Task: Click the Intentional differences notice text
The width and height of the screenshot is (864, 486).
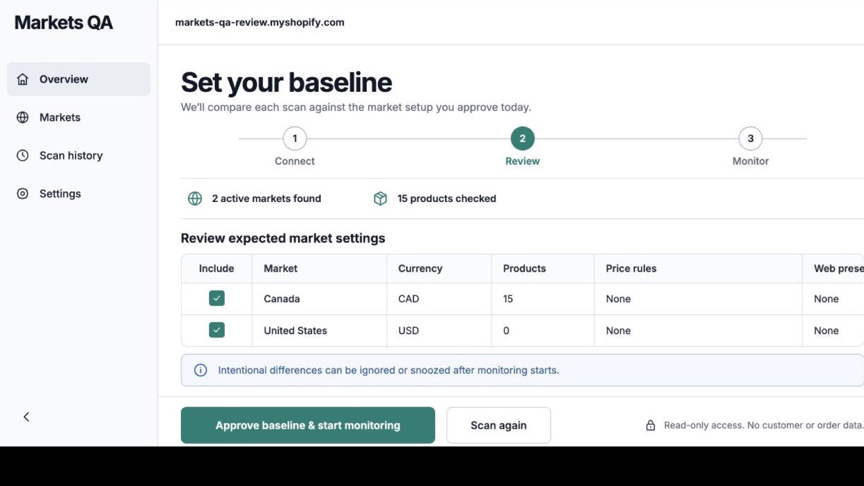Action: pyautogui.click(x=389, y=370)
